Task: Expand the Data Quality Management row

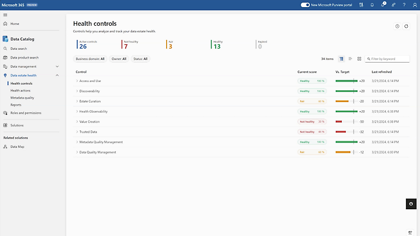Action: point(77,152)
